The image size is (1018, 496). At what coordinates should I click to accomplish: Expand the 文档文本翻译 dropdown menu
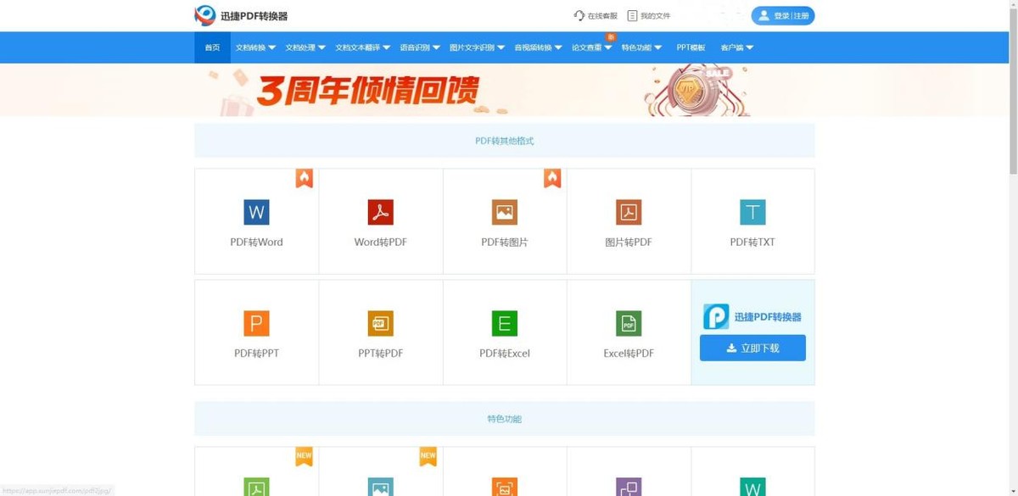point(363,47)
